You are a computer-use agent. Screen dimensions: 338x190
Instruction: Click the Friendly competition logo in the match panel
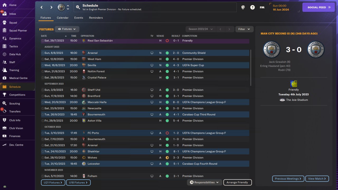tap(294, 84)
